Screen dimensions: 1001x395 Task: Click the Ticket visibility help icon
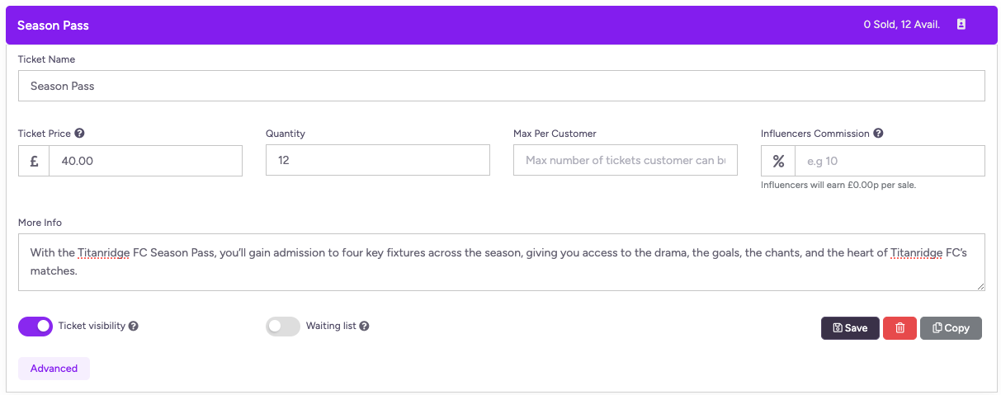coord(134,327)
